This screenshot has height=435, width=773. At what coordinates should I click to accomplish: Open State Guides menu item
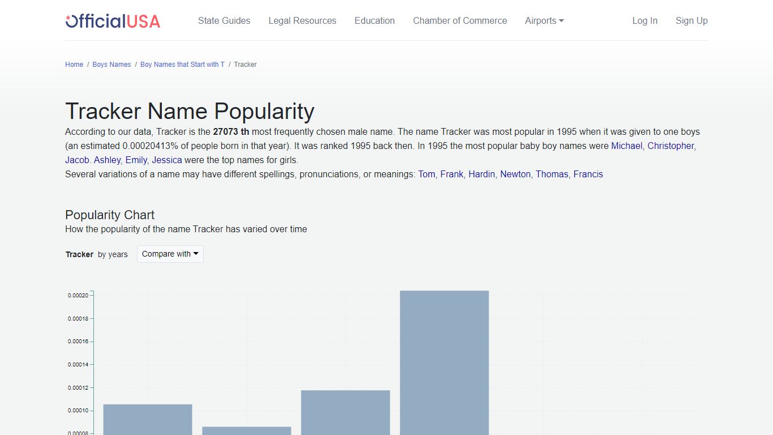click(x=224, y=21)
